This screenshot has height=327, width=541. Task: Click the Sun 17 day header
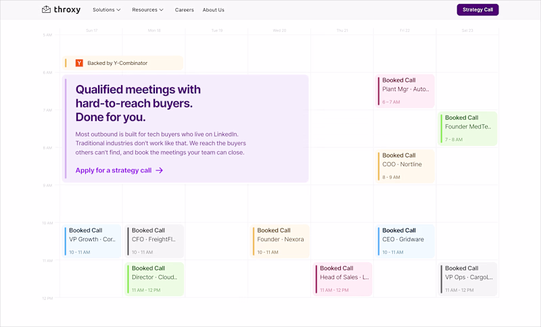pyautogui.click(x=92, y=30)
